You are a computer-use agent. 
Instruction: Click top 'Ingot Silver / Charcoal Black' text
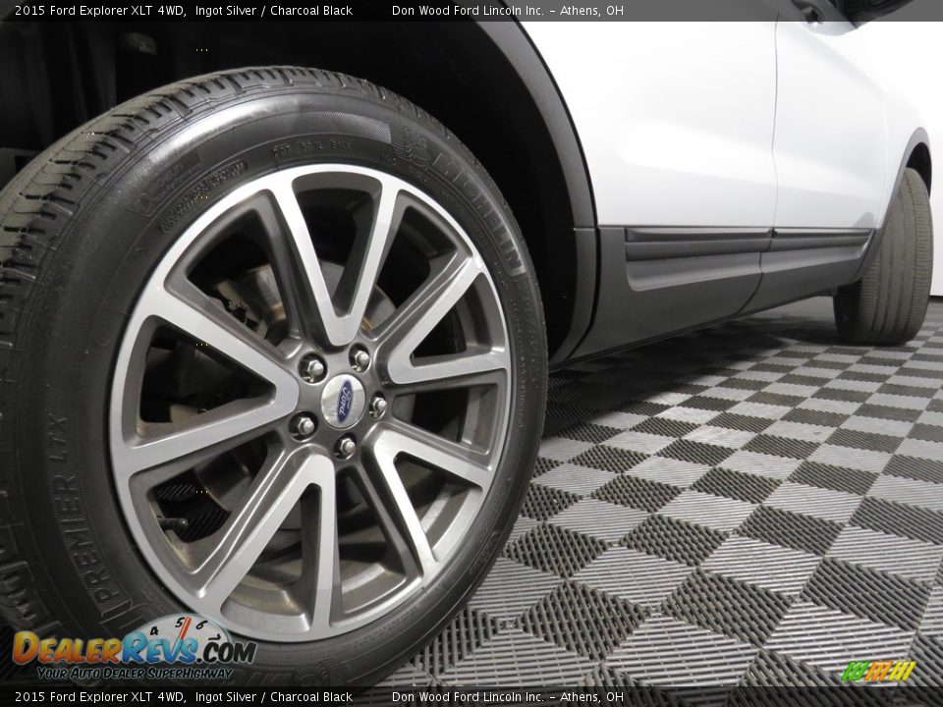273,11
